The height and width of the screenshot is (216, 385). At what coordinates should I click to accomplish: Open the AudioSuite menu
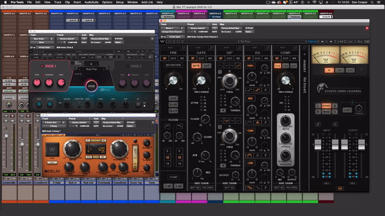click(x=91, y=2)
